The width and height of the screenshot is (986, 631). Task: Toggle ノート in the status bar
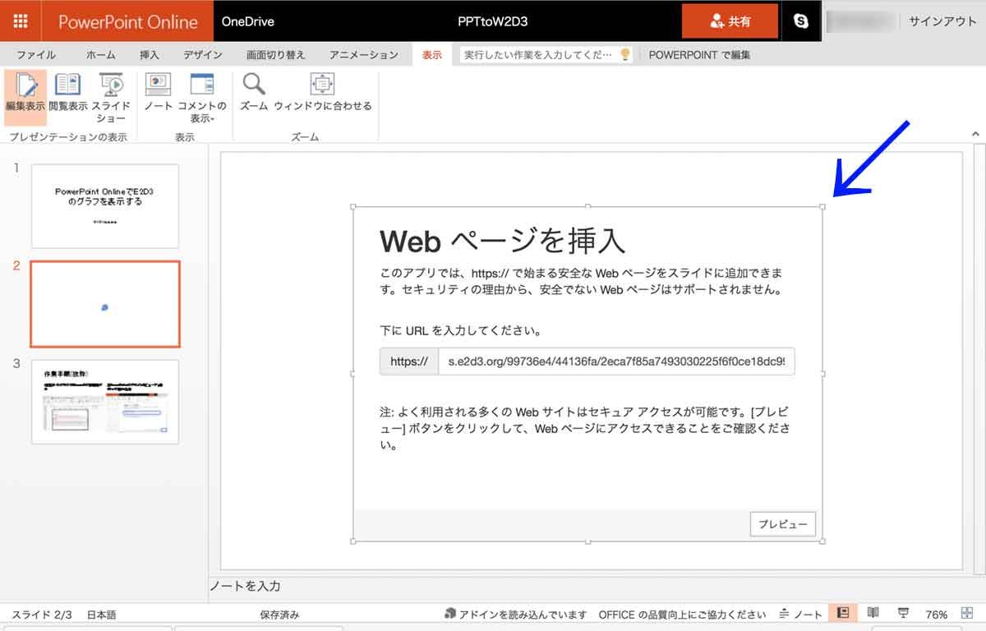click(801, 615)
